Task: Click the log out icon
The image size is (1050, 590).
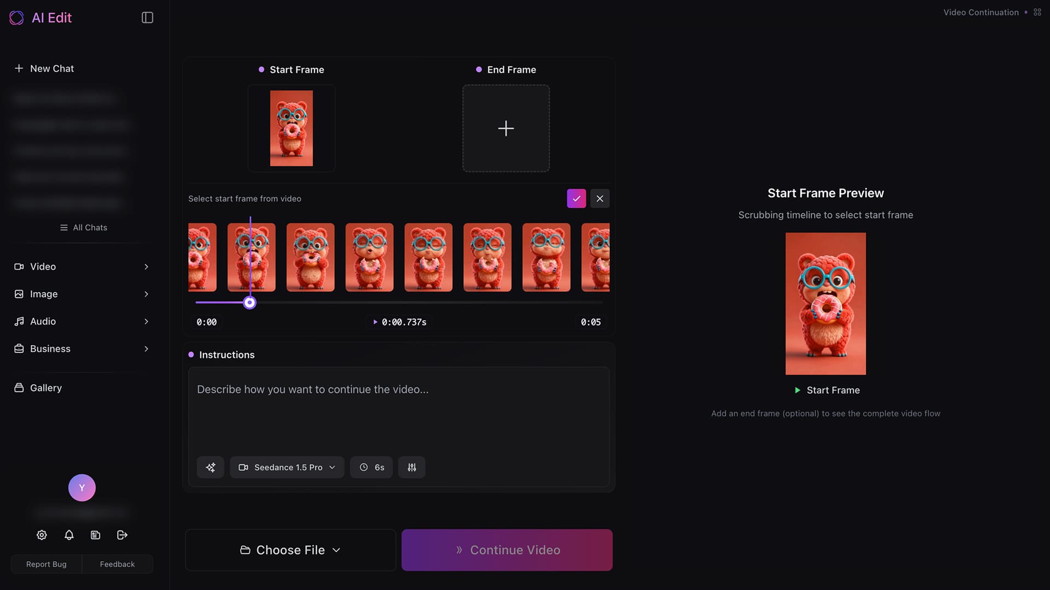Action: [122, 535]
